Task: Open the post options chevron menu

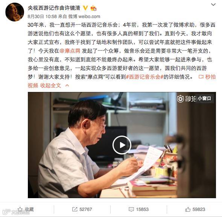Action: click(x=213, y=5)
